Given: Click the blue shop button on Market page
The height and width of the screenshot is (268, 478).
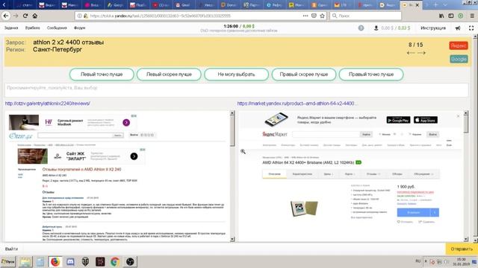Looking at the screenshot, I should 413,212.
